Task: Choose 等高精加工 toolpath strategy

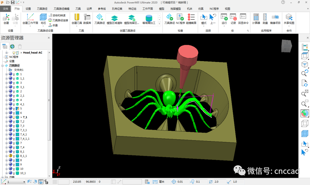Action: point(149,20)
